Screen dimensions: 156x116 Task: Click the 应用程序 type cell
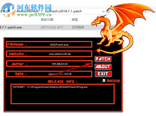click(x=78, y=27)
